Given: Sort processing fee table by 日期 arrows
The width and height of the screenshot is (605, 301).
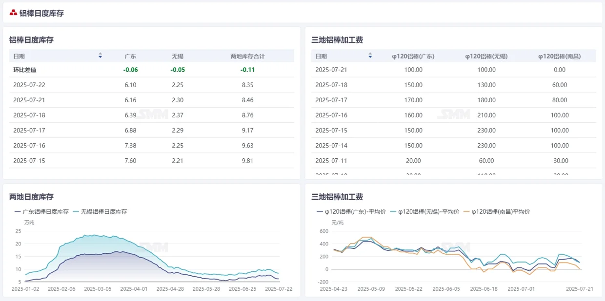Looking at the screenshot, I should (370, 56).
